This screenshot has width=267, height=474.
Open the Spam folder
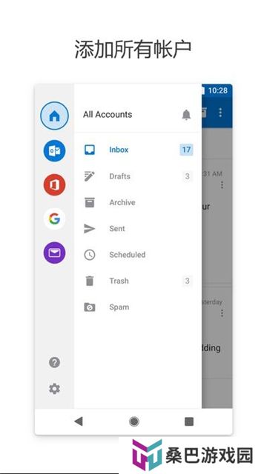[x=138, y=307]
